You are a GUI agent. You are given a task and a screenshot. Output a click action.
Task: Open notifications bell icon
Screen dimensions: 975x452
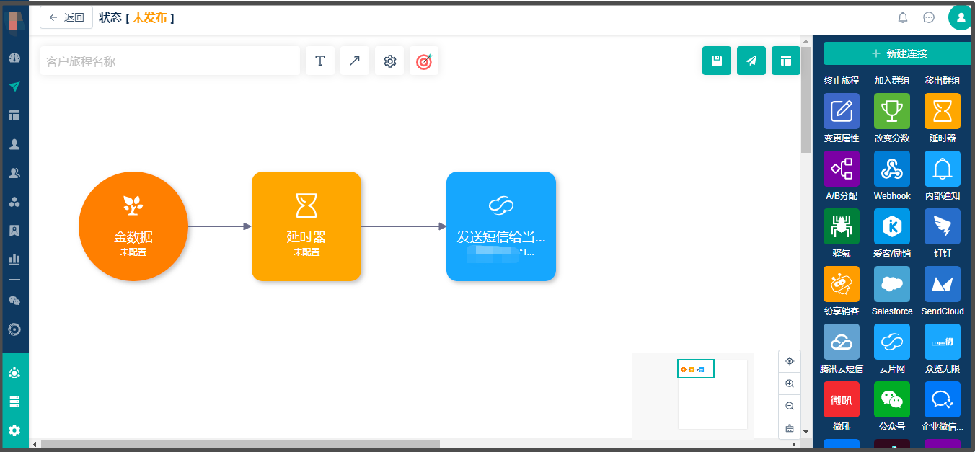[x=903, y=17]
